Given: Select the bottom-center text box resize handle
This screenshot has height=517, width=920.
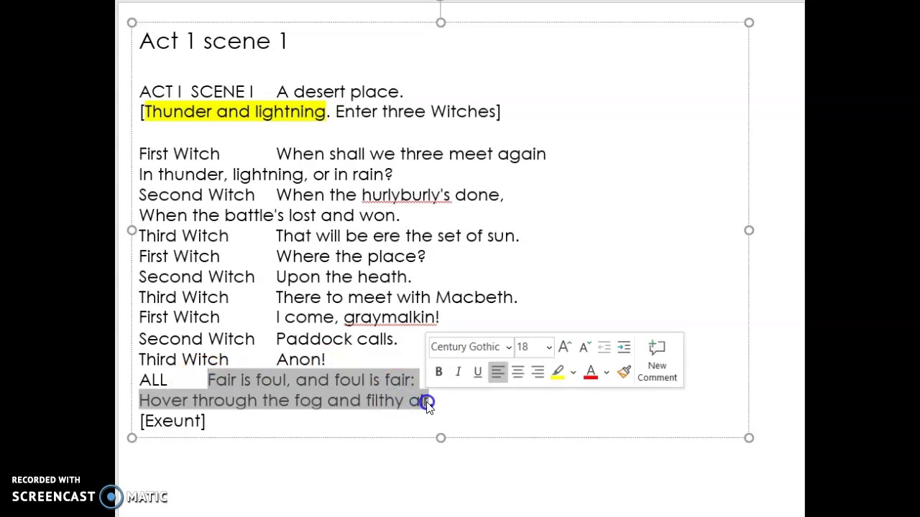Looking at the screenshot, I should click(441, 437).
